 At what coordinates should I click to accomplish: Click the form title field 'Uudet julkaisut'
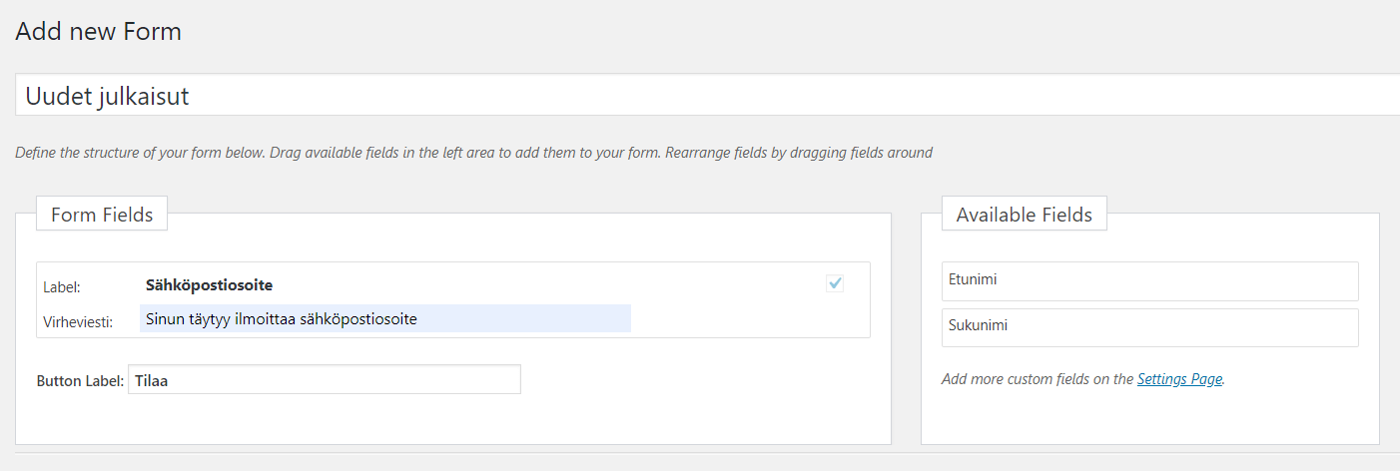pos(699,96)
